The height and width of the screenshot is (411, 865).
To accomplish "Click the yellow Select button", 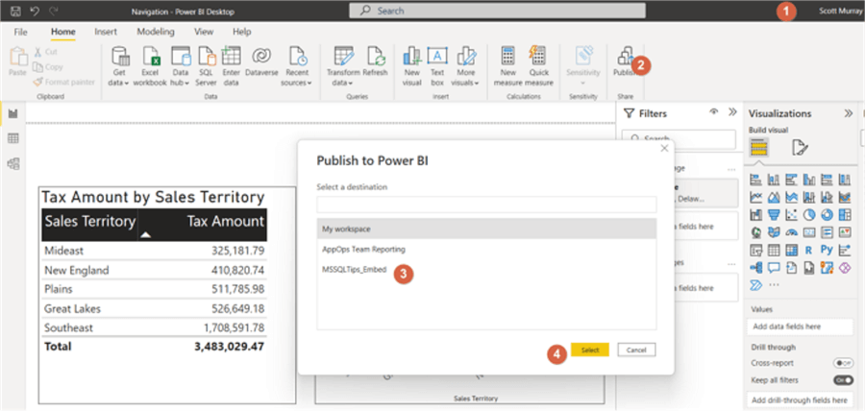I will click(x=590, y=350).
